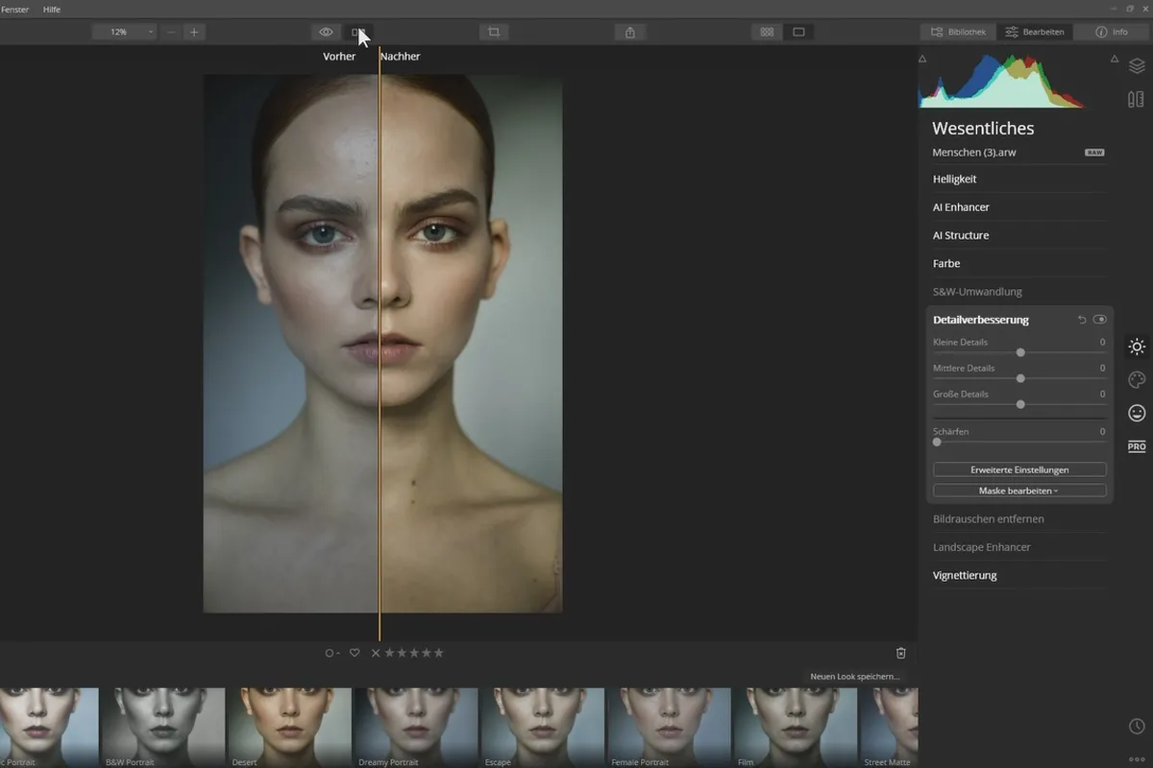The height and width of the screenshot is (768, 1153).
Task: Click Neuen Look speichern button
Action: tap(855, 676)
